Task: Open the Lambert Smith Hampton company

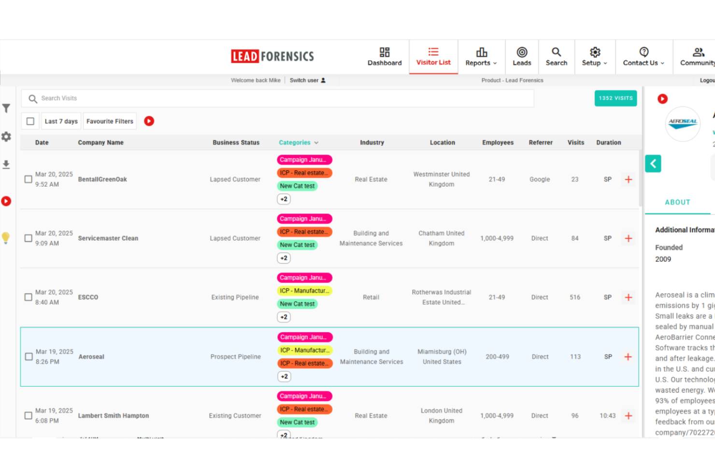Action: point(114,416)
